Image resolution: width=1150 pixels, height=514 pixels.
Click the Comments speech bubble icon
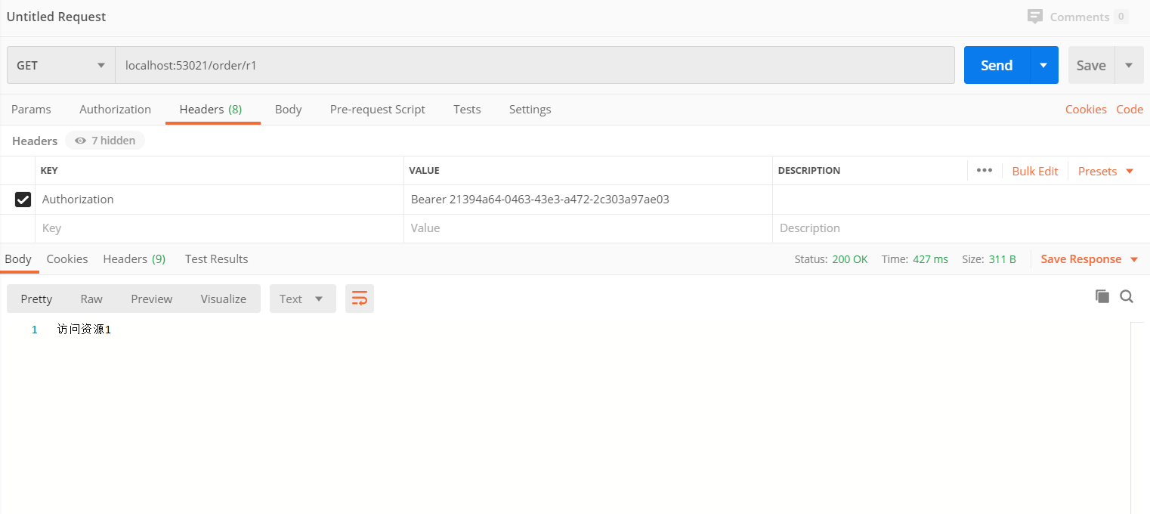point(1035,17)
